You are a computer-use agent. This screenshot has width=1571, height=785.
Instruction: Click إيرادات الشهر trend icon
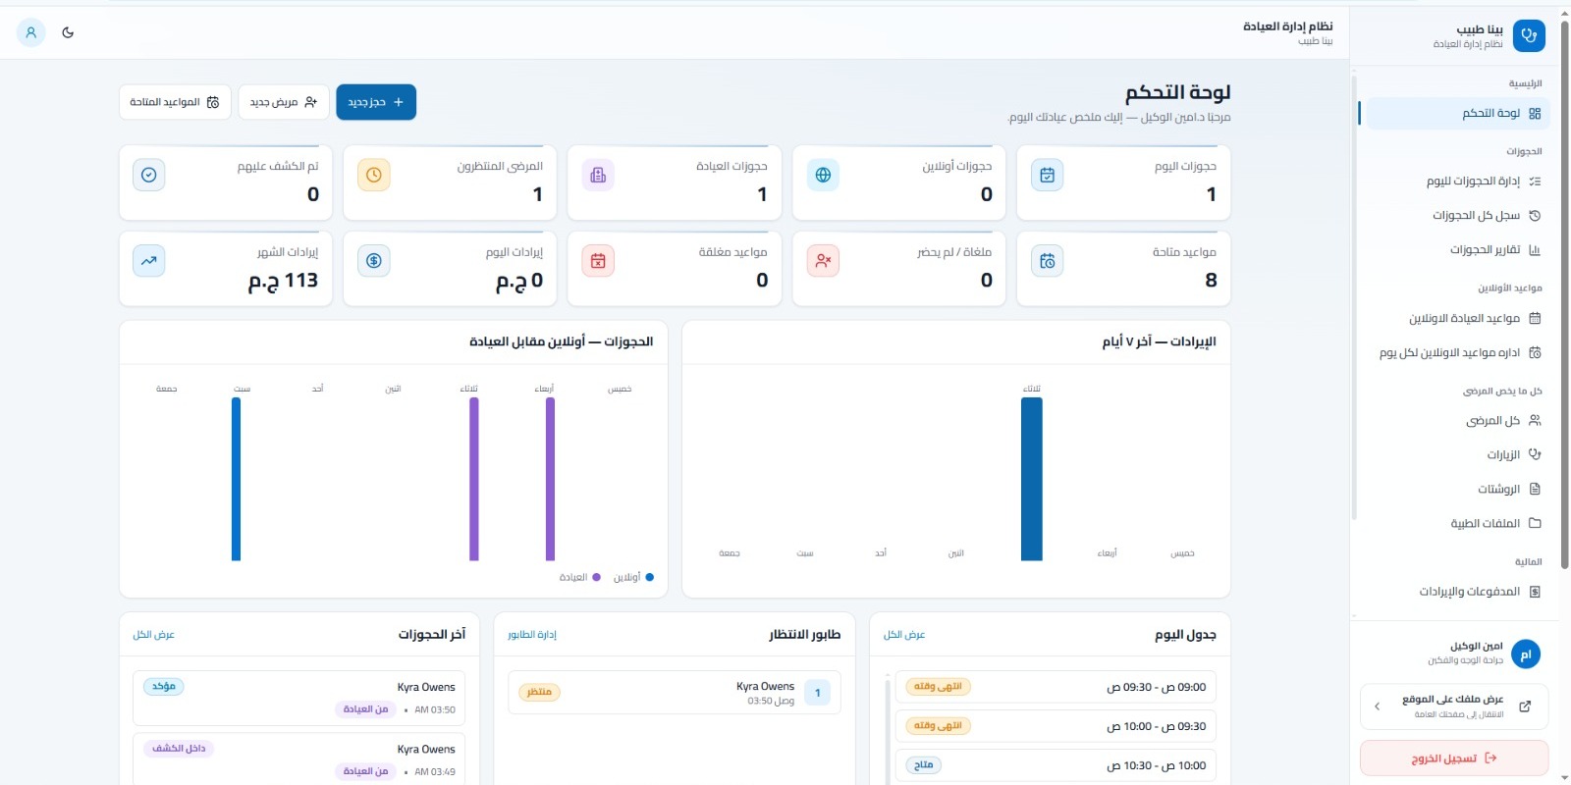click(149, 261)
